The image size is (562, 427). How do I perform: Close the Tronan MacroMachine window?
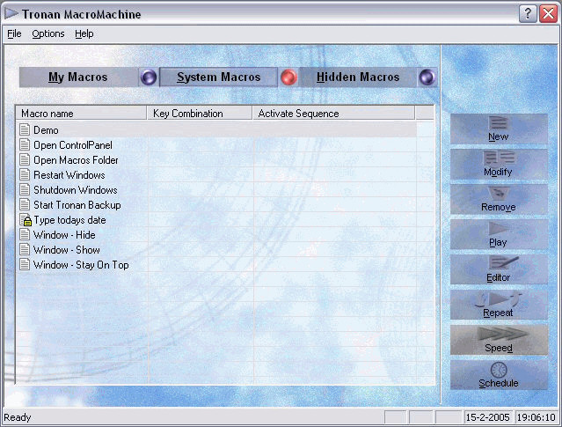(549, 13)
